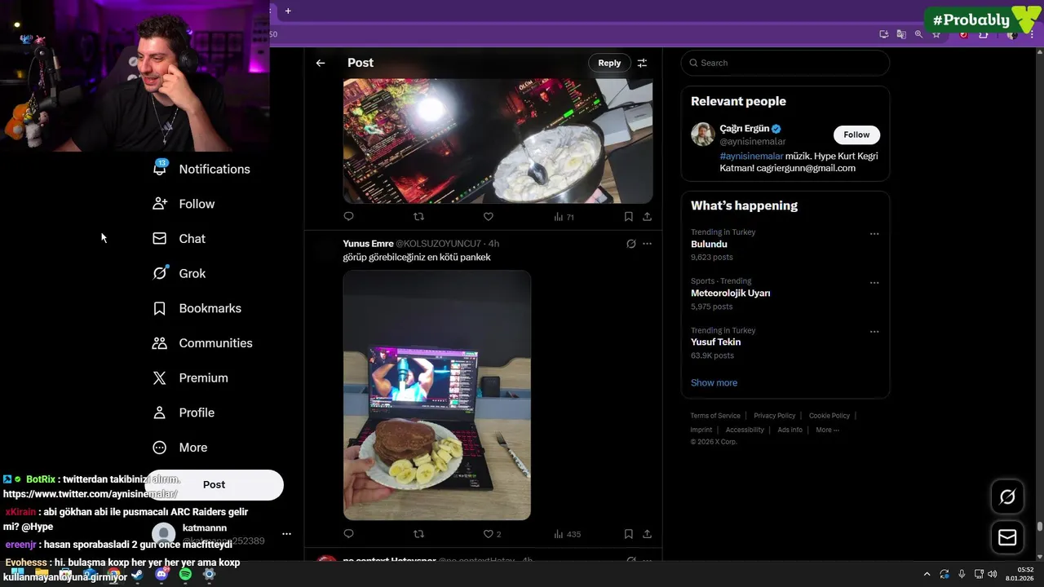1044x587 pixels.
Task: Open Cookie Policy link
Action: coord(829,416)
